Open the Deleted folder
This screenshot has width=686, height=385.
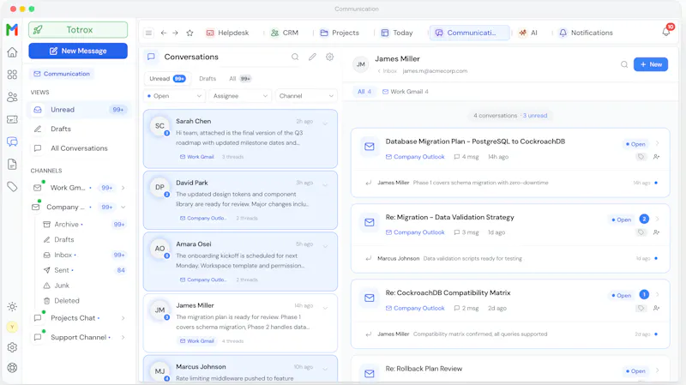coord(83,301)
